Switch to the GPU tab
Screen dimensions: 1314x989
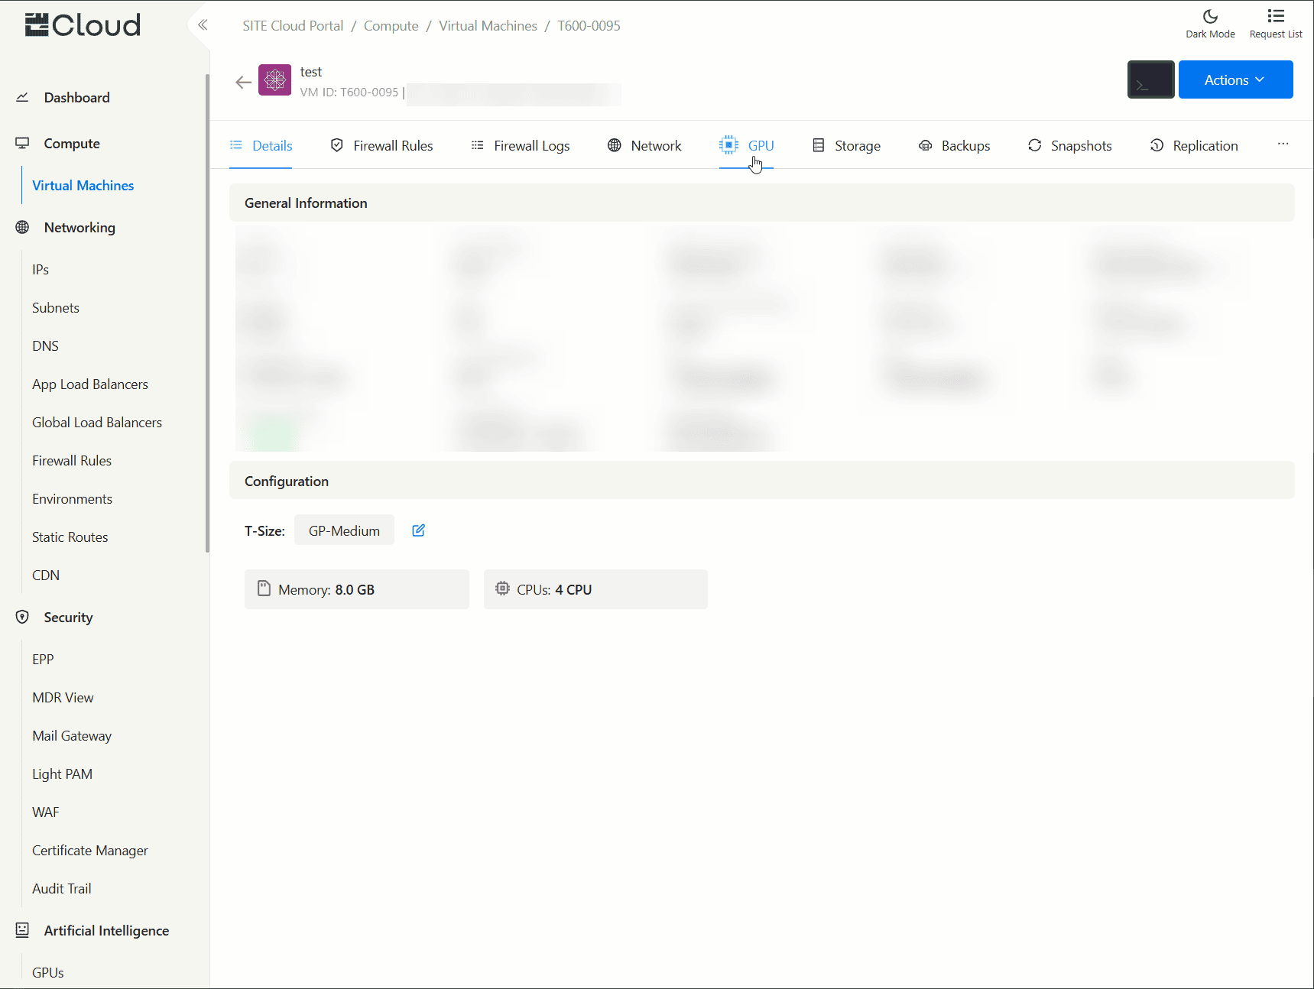point(747,146)
